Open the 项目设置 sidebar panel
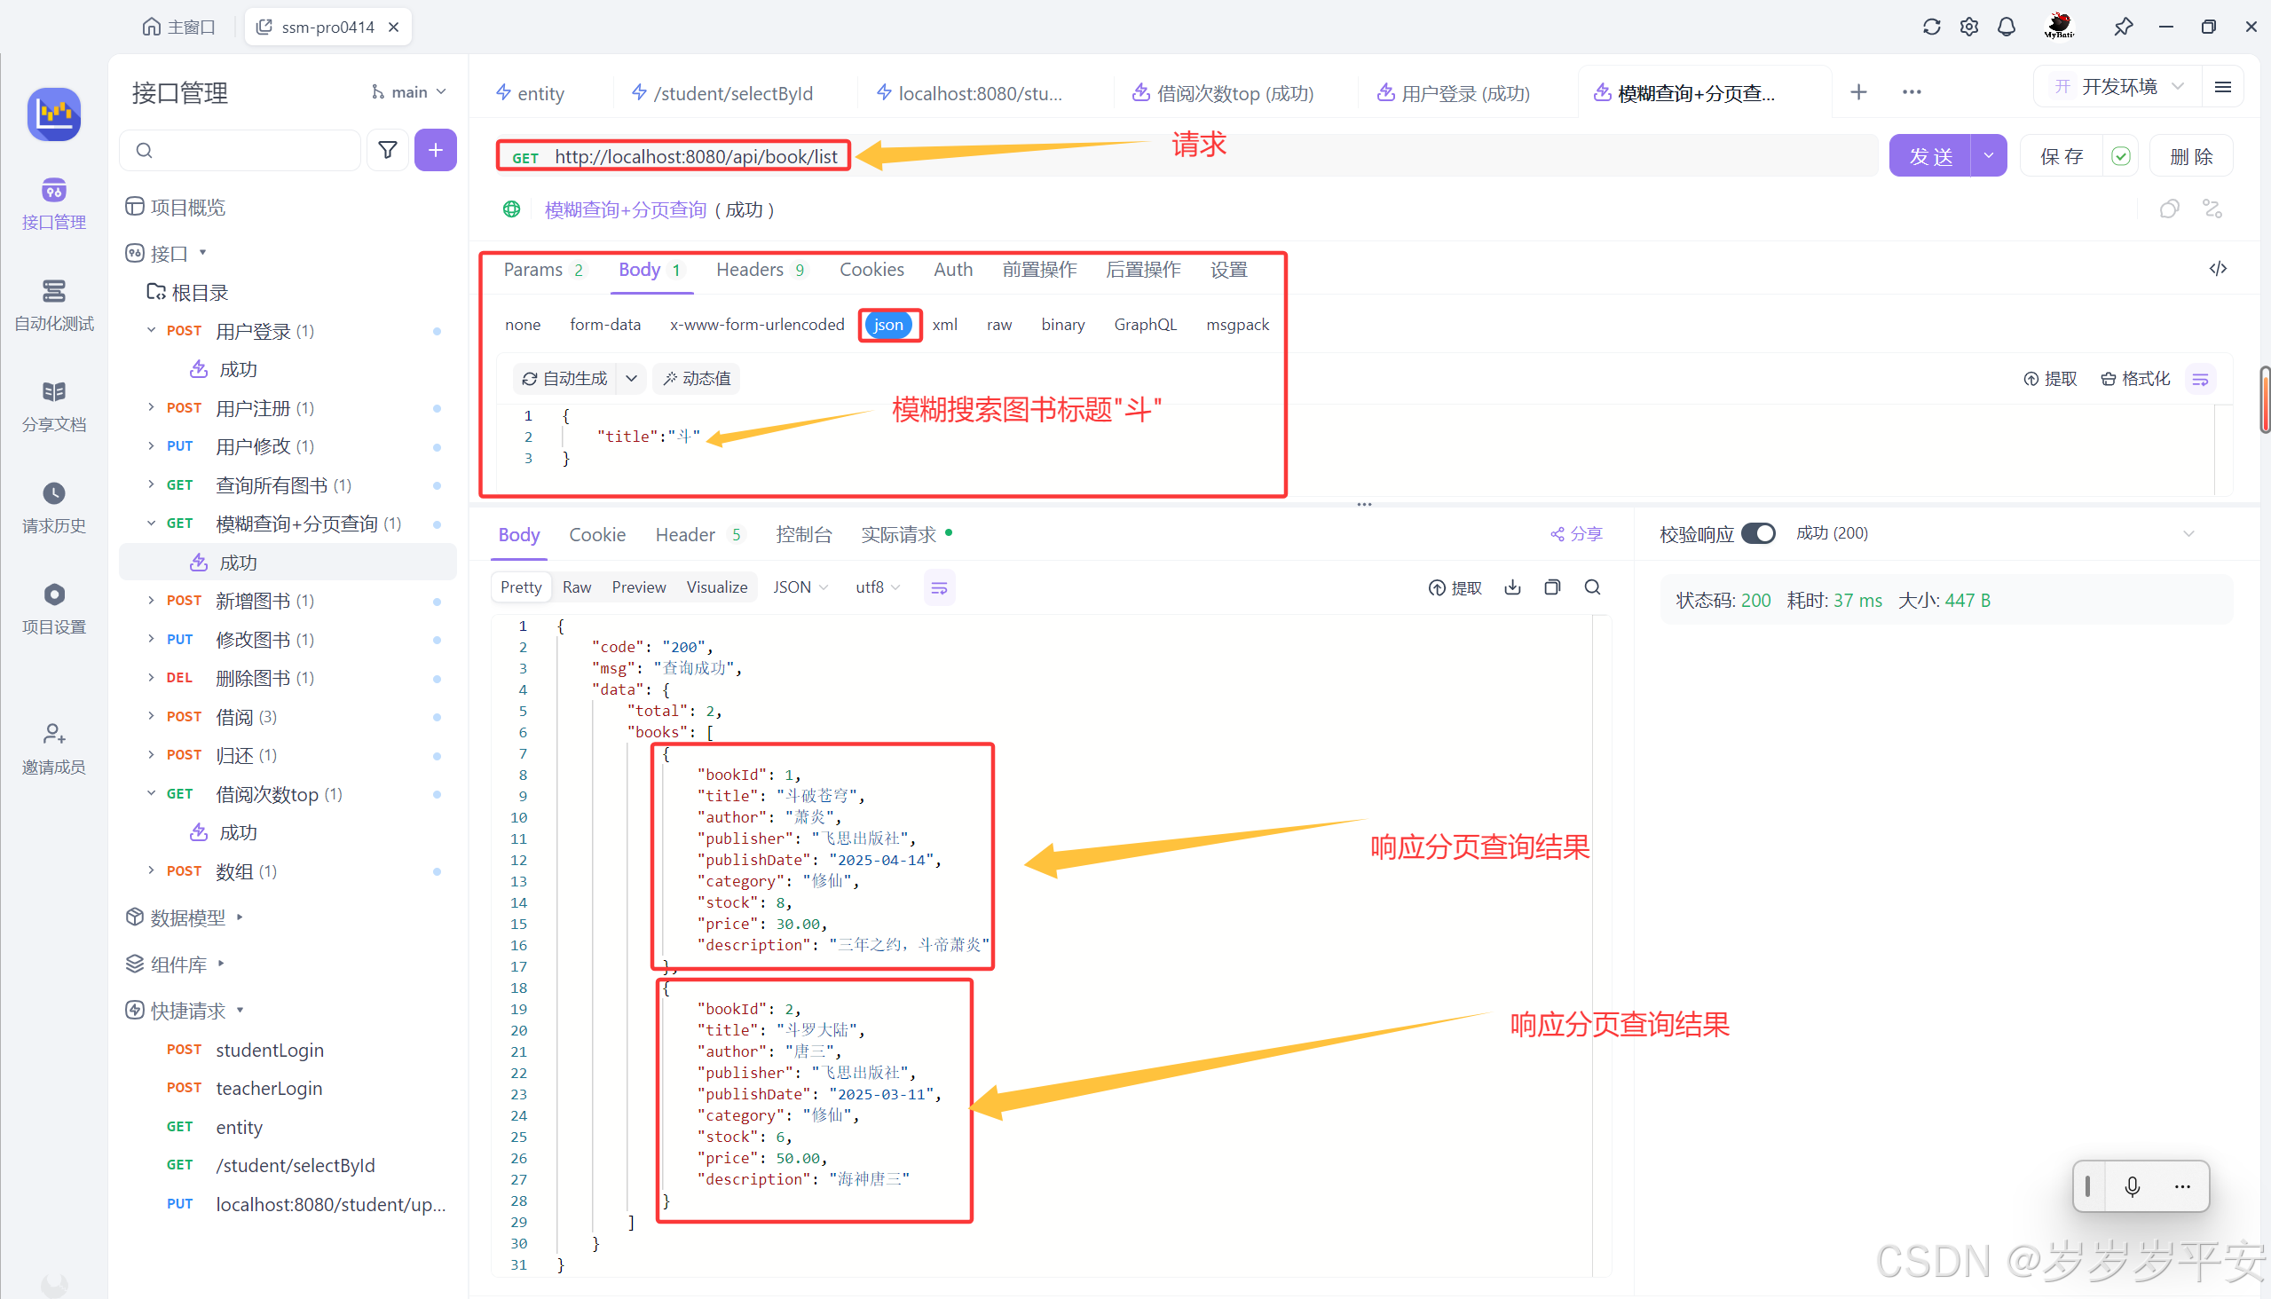Screen dimensions: 2271x1299 point(53,610)
